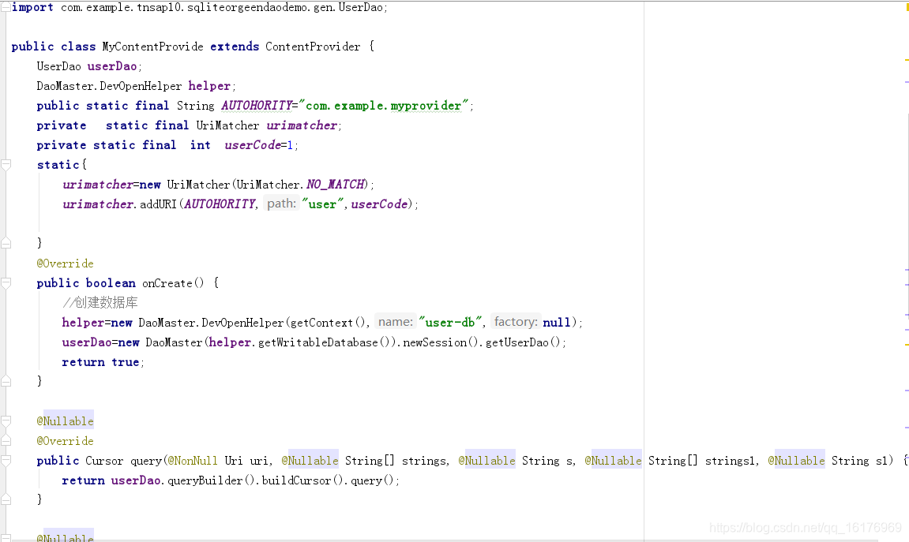Click the 'name:' parameter hint in DevOpenHelper call
Screen dimensions: 909x542
(x=396, y=321)
